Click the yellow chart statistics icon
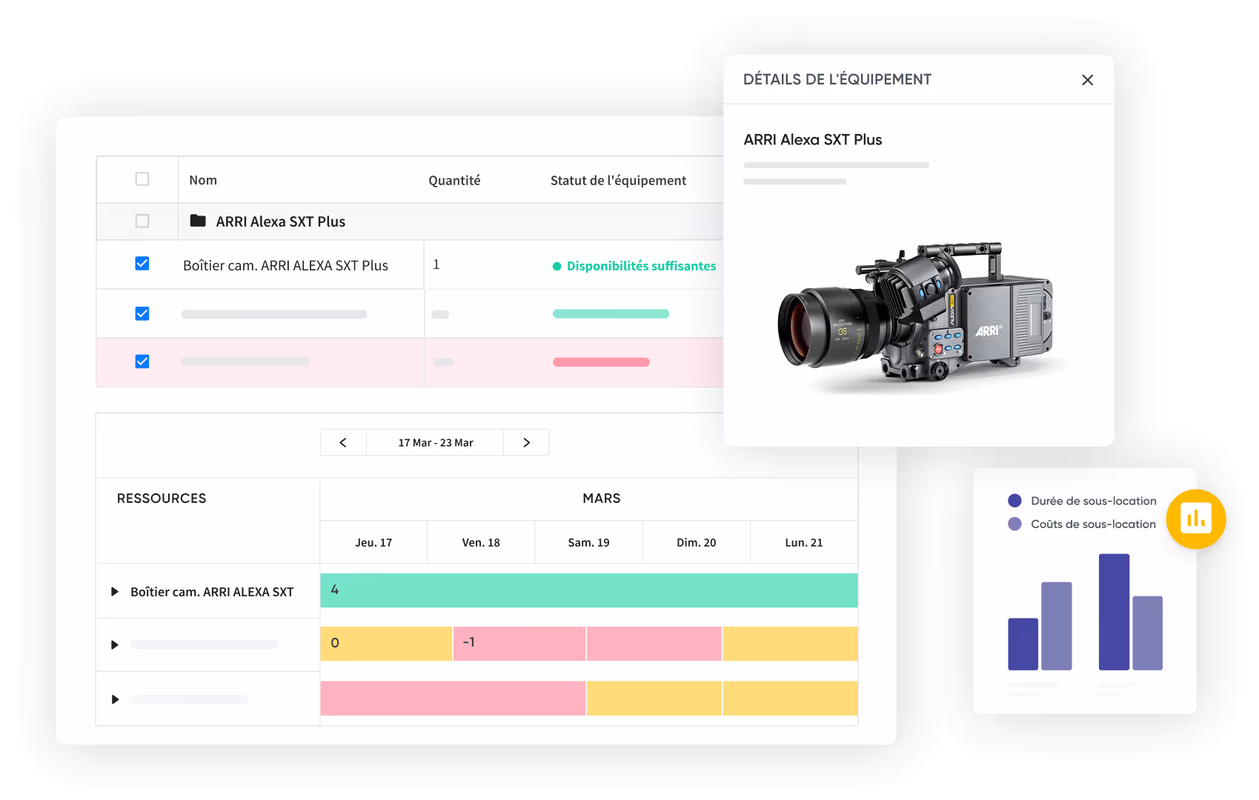 click(1195, 519)
